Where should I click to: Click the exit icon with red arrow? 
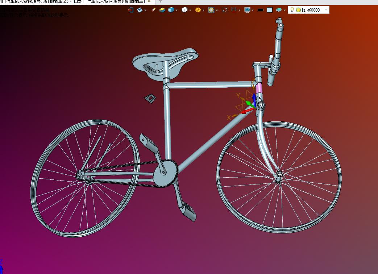(131, 10)
